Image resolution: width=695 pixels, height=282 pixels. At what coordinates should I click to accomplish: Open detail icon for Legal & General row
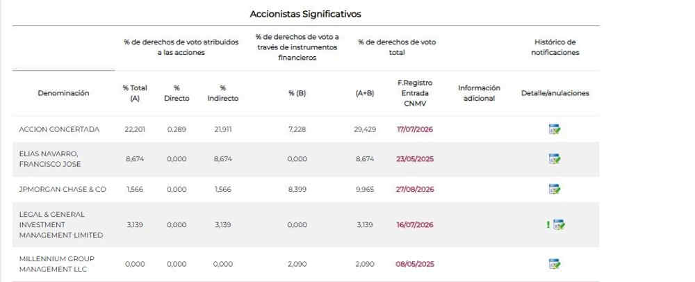(559, 225)
